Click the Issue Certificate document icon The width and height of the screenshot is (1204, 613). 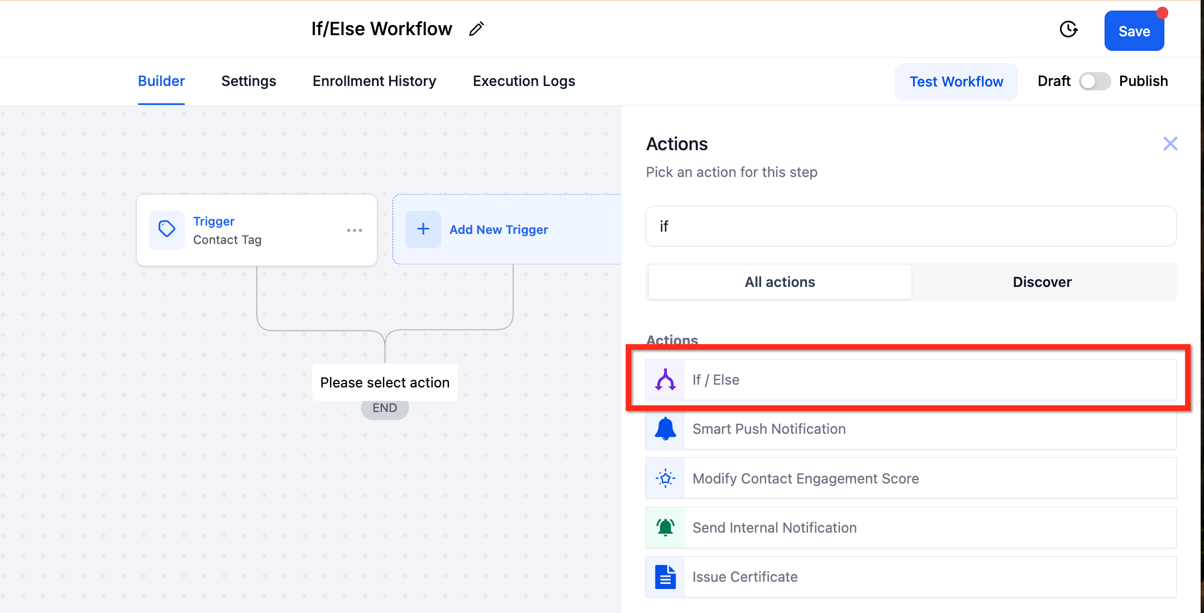tap(665, 577)
